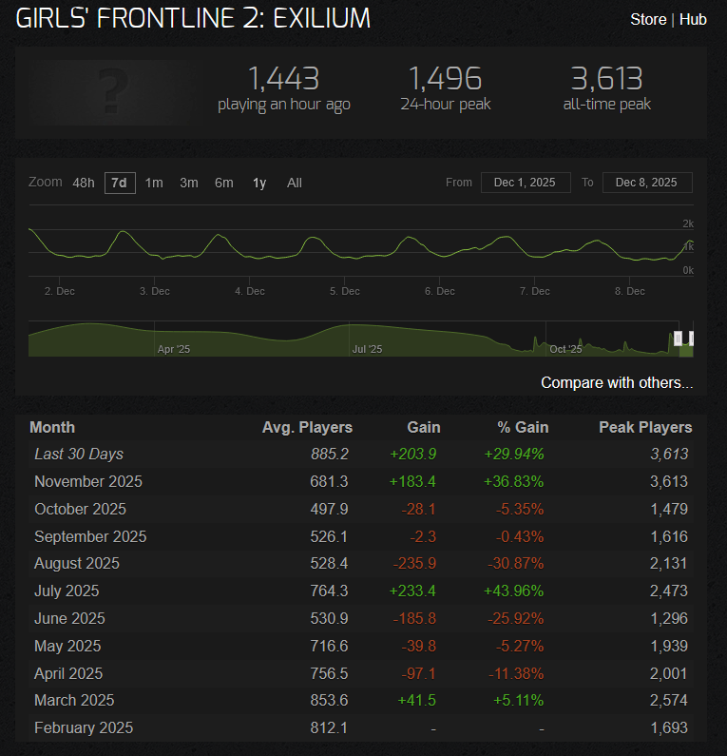
Task: Click the 716.6 average for May
Action: pos(329,646)
